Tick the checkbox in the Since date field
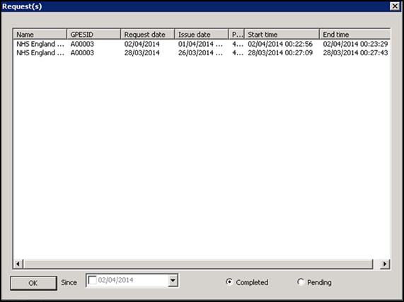The image size is (404, 302). point(92,280)
